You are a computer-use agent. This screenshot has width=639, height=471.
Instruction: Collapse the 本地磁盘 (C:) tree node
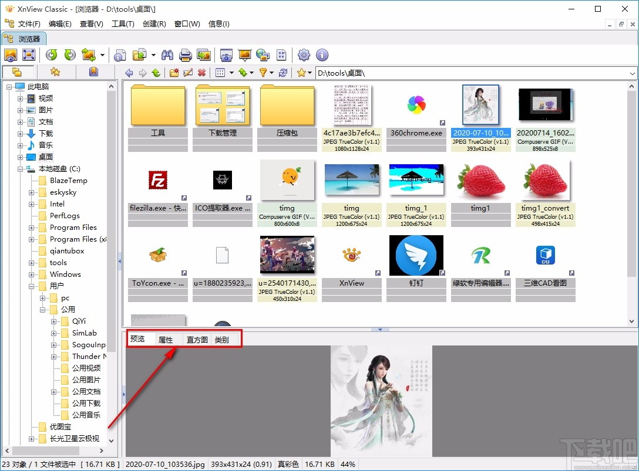coord(19,168)
